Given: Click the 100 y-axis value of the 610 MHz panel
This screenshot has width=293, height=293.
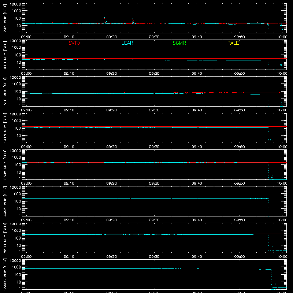Looking at the screenshot, I should tap(18, 92).
